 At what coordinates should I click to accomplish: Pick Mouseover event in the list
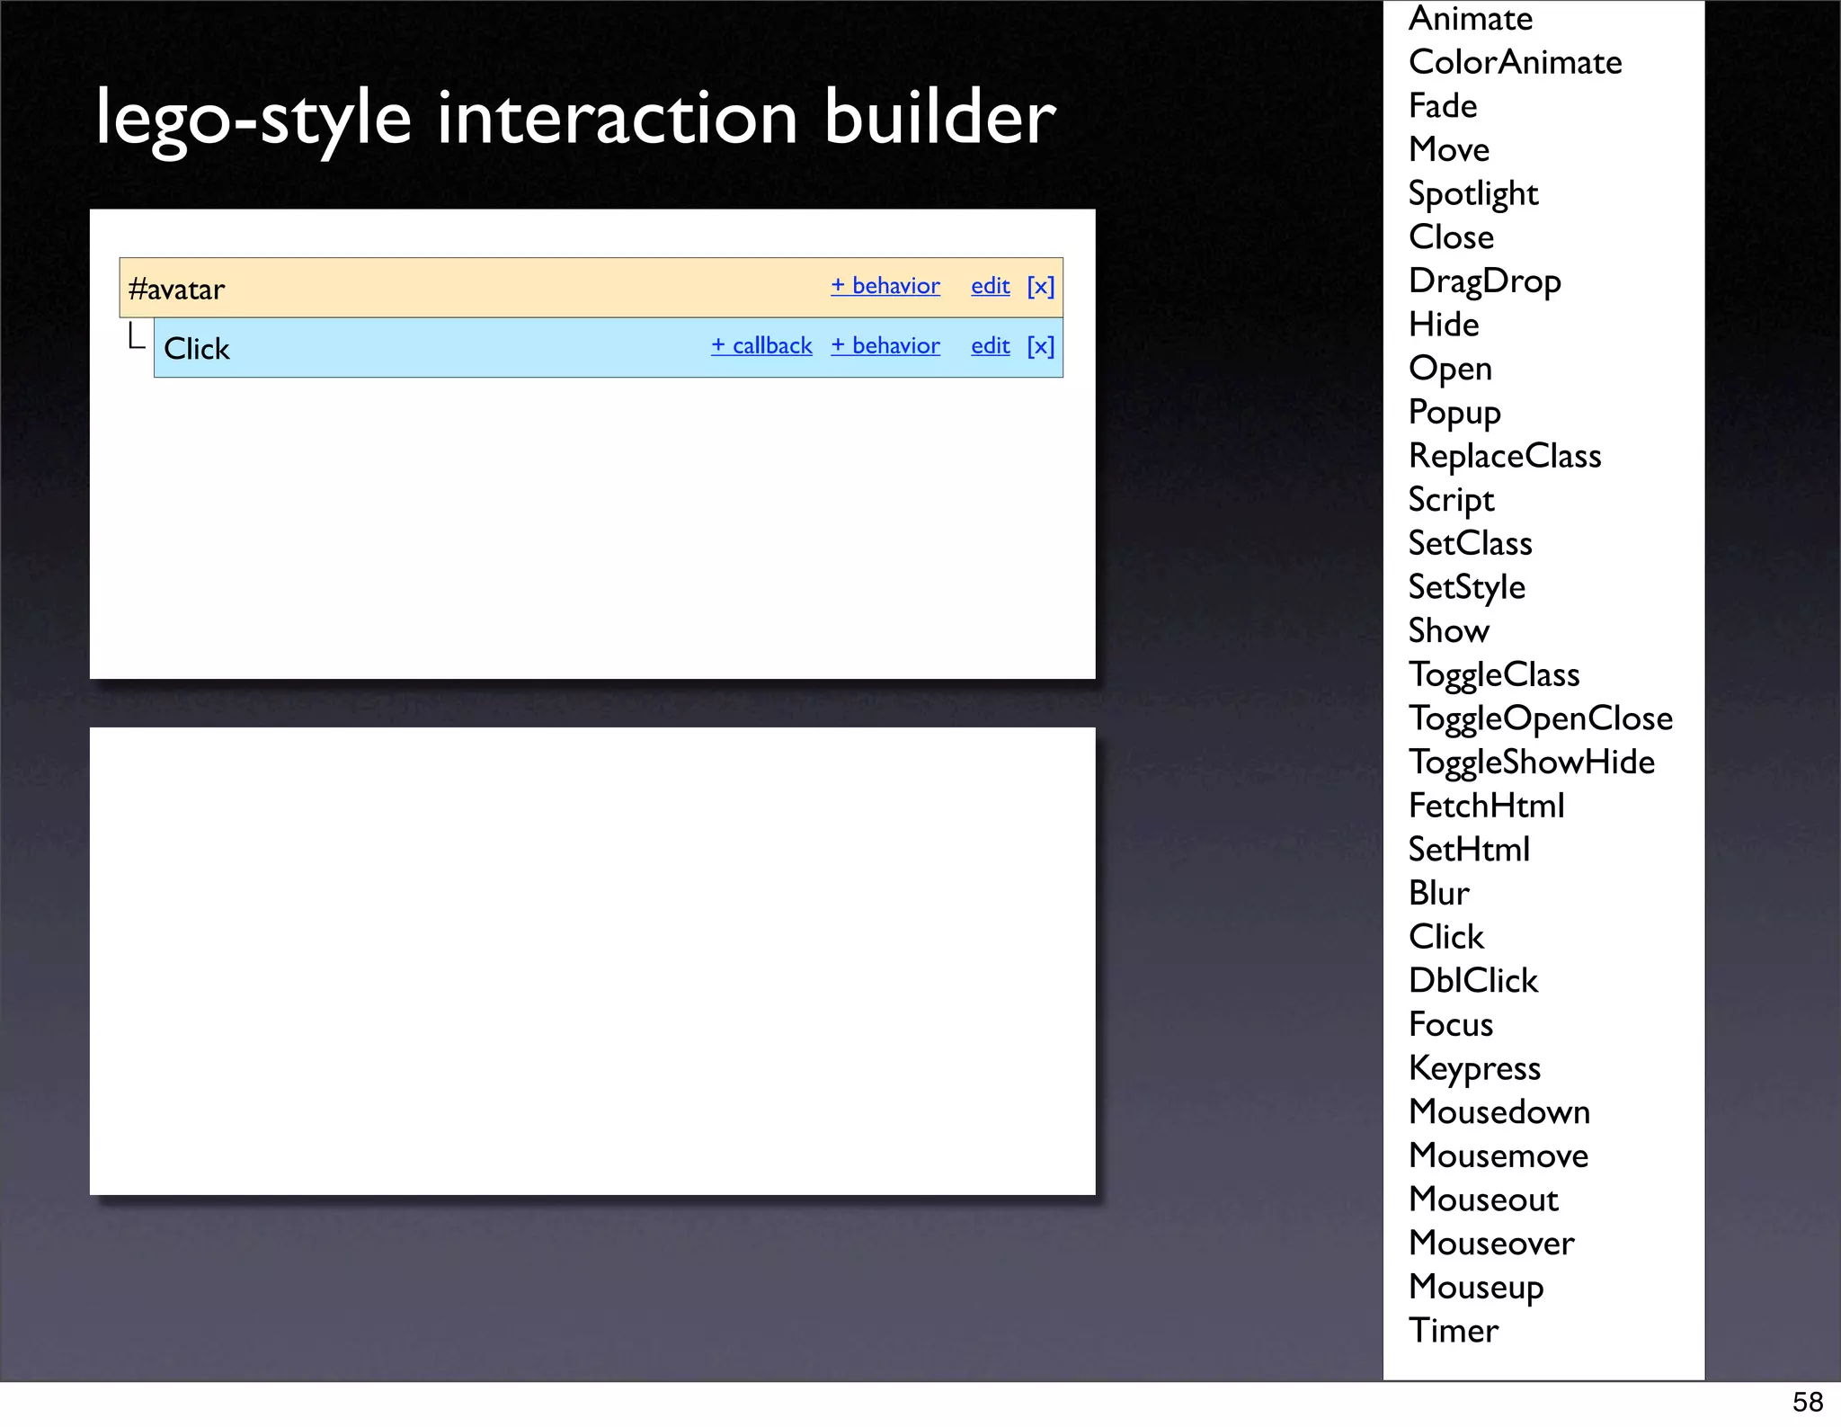pos(1491,1244)
